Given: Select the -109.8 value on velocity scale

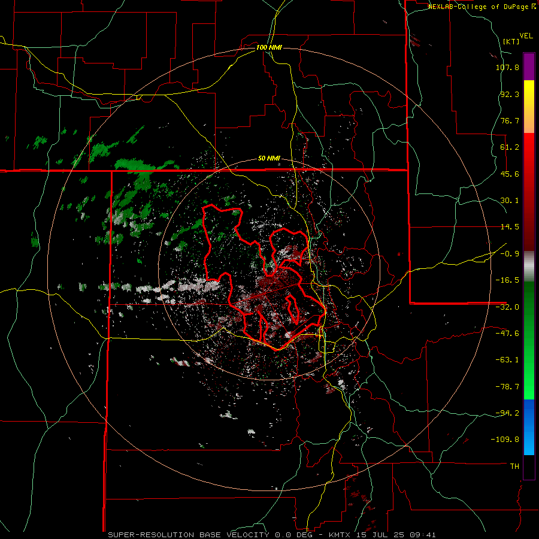Looking at the screenshot, I should coord(505,440).
